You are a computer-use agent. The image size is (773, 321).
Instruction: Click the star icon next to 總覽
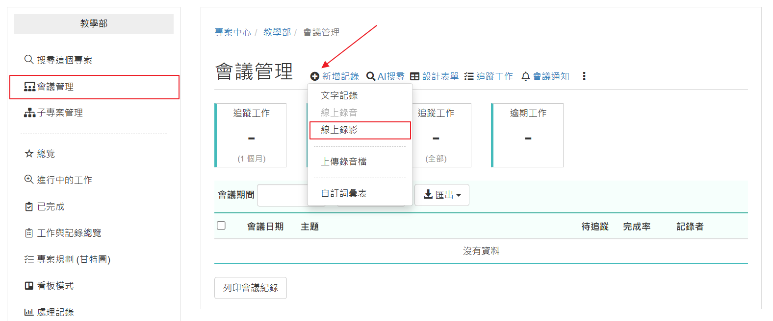(x=29, y=154)
